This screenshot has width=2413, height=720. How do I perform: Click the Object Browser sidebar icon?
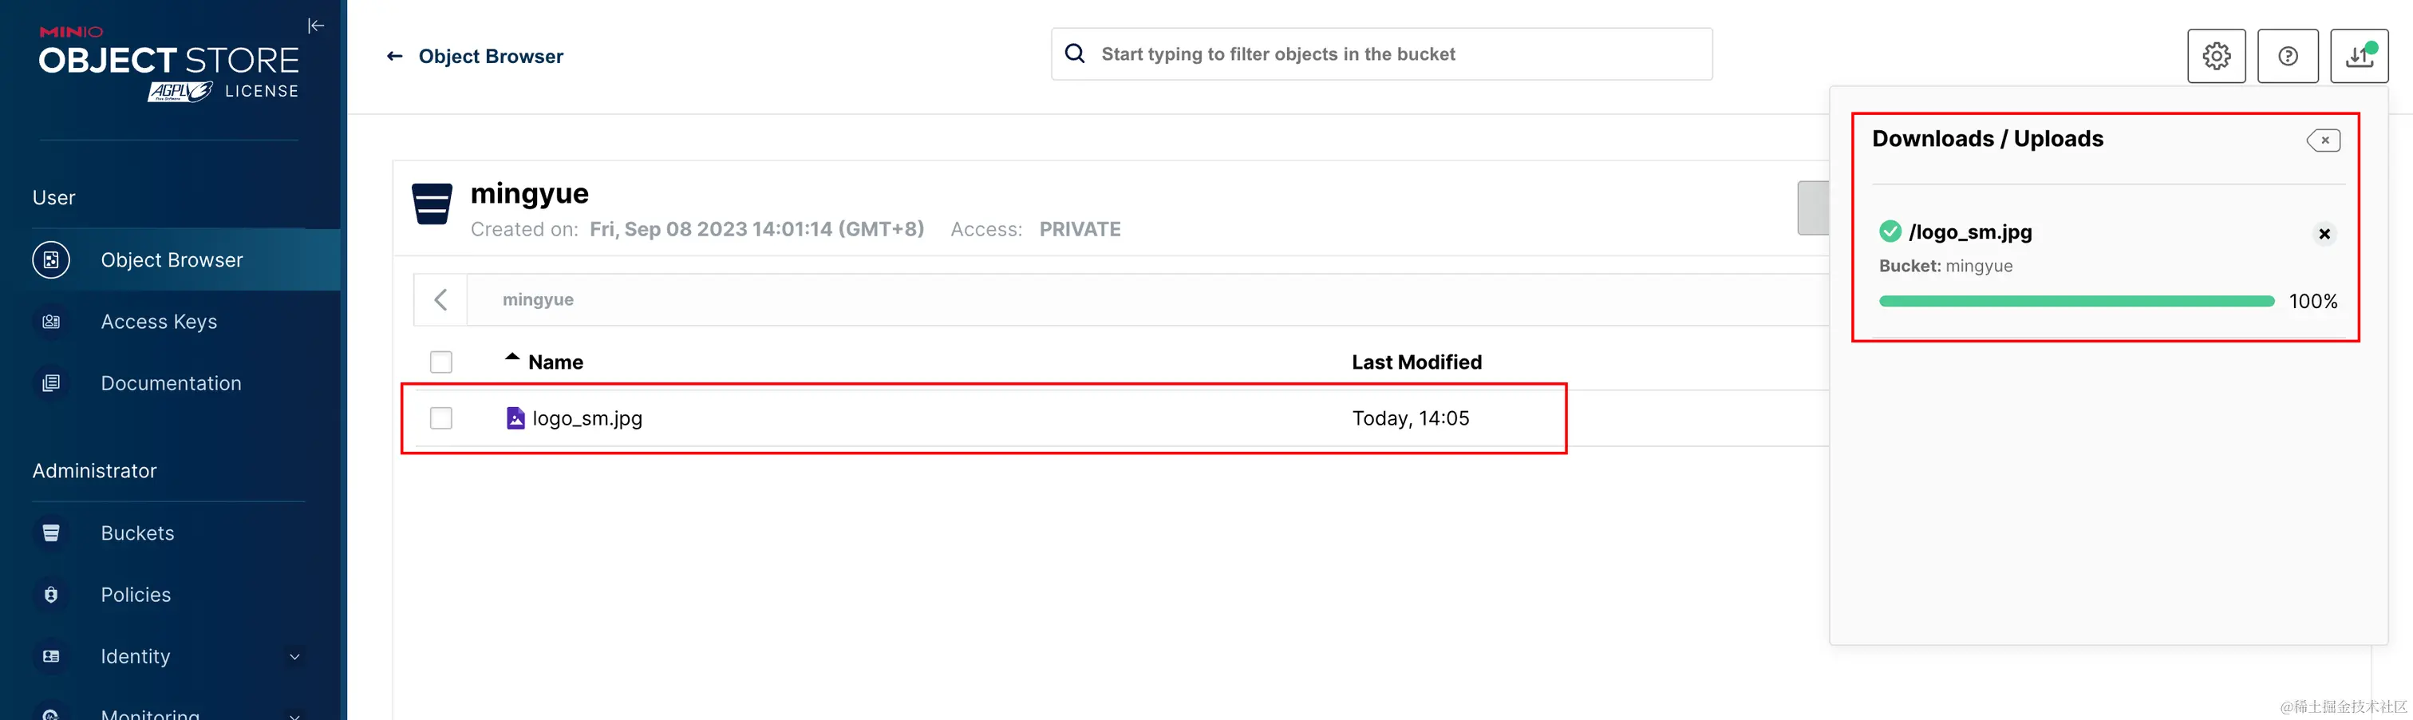pos(50,259)
